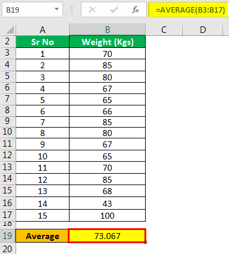Click the cell with weight 43
This screenshot has width=229, height=254.
click(107, 203)
